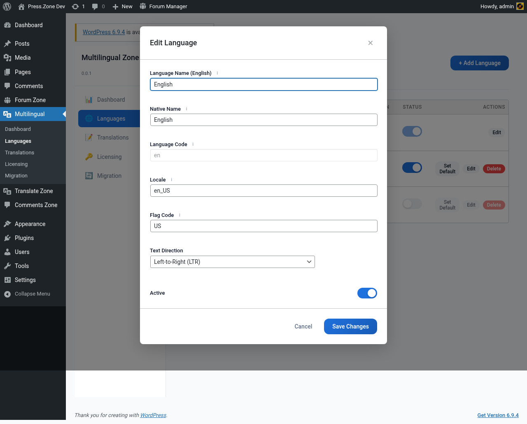The height and width of the screenshot is (424, 527).
Task: Click the + Add Language button
Action: coord(480,63)
